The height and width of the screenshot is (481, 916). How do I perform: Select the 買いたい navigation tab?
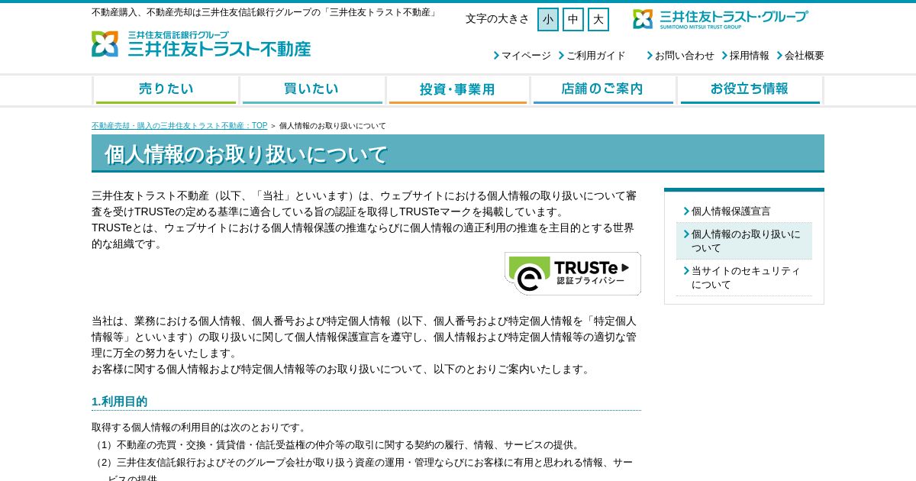[x=311, y=90]
